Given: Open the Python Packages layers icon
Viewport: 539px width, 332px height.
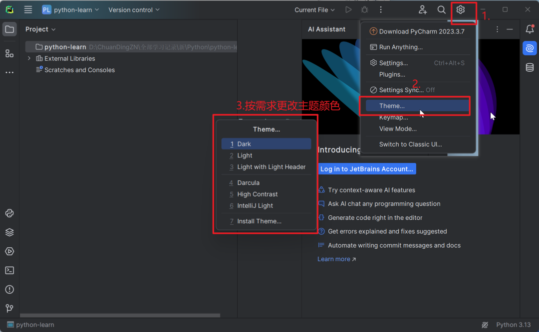Looking at the screenshot, I should (x=9, y=232).
